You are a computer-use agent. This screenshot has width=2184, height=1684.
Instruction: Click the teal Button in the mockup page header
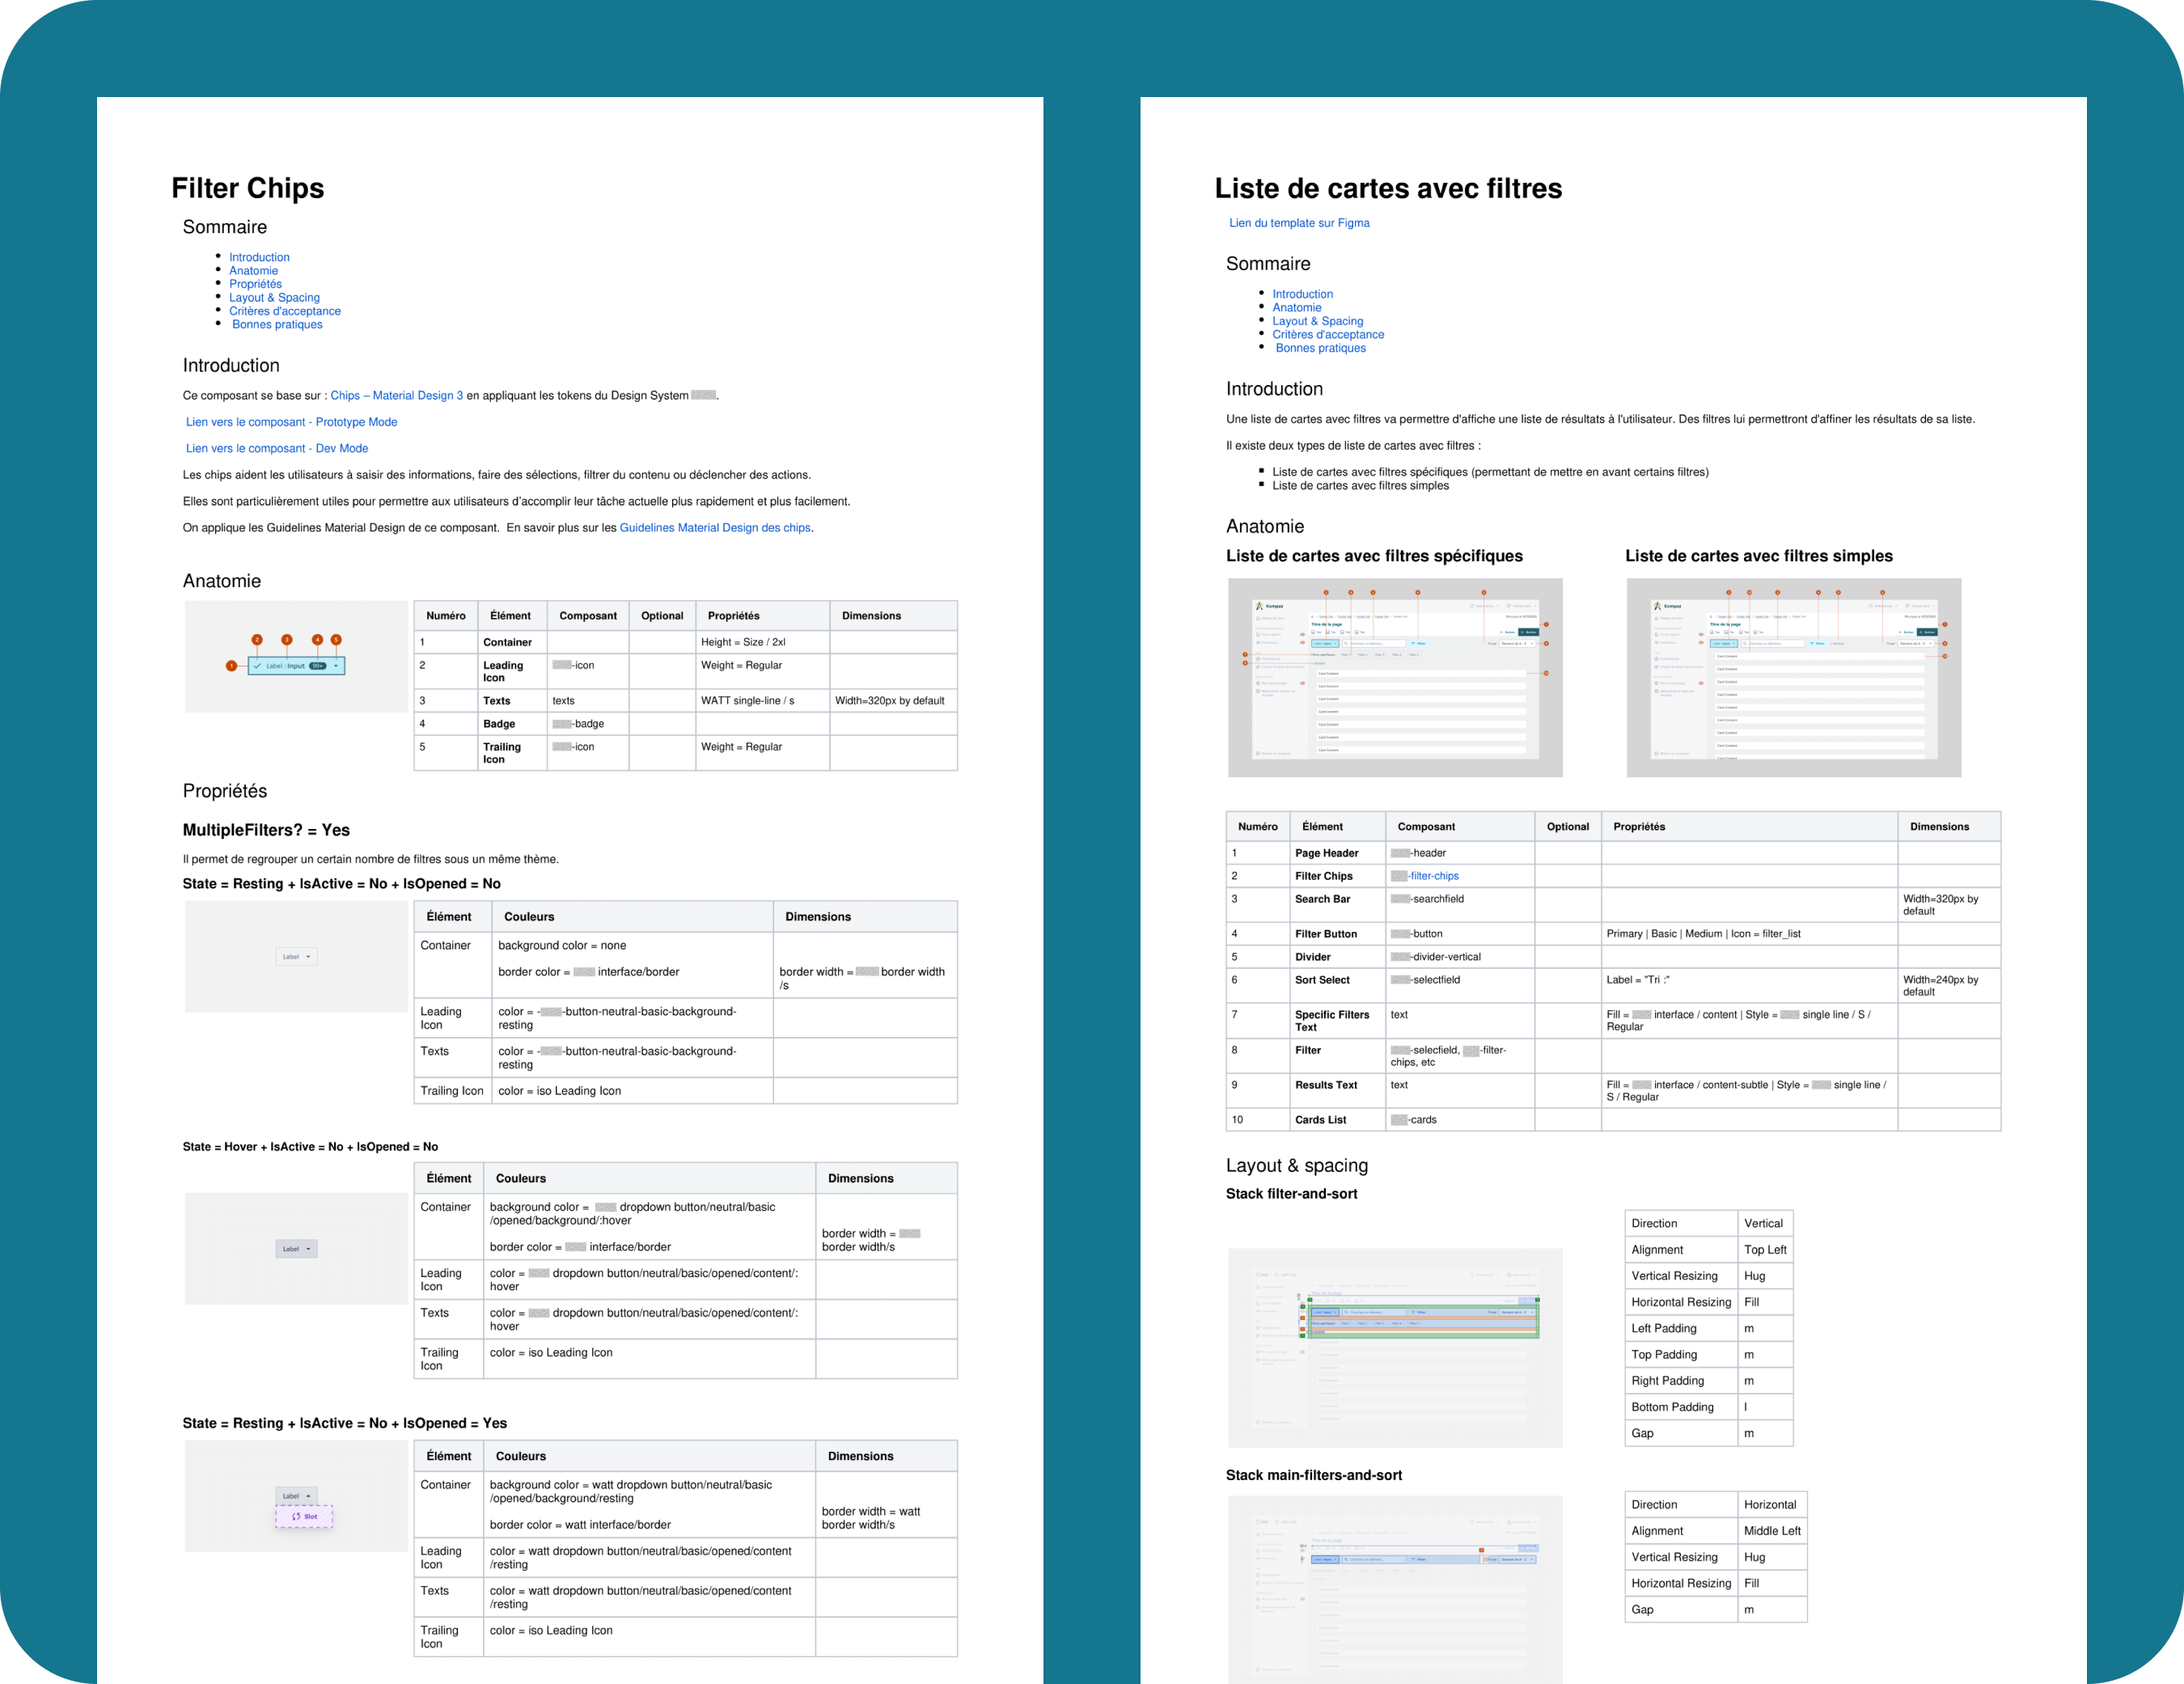click(x=1528, y=632)
